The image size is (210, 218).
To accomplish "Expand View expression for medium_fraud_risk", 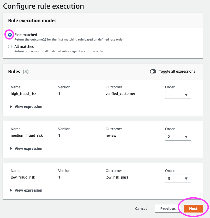I will [x=26, y=148].
